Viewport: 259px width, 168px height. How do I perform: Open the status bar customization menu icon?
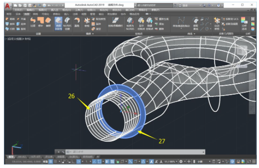(x=254, y=162)
